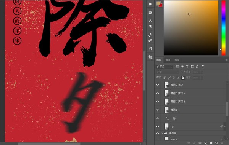Open the Actions panel play icon
Viewport: 229px width, 145px height.
click(x=150, y=4)
